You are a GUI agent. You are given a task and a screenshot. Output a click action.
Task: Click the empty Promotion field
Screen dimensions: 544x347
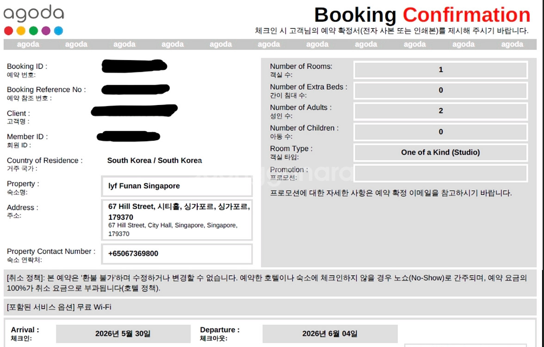(440, 173)
